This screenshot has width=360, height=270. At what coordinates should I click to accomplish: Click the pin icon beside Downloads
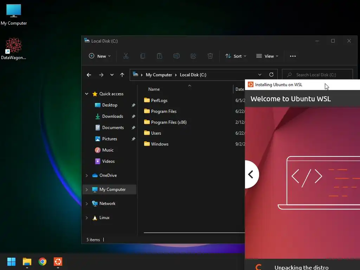[133, 116]
